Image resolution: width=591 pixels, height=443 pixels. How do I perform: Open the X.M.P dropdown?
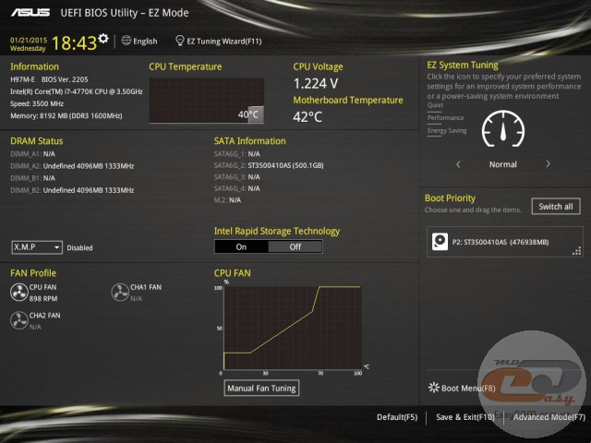pyautogui.click(x=37, y=247)
